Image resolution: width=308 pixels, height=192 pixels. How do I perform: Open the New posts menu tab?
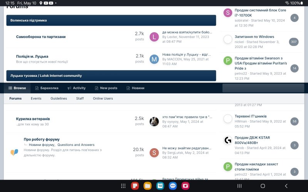coord(106,88)
